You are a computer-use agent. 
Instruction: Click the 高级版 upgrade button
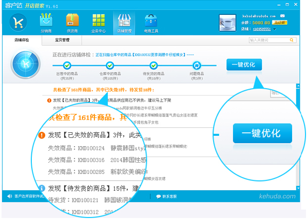(280, 23)
